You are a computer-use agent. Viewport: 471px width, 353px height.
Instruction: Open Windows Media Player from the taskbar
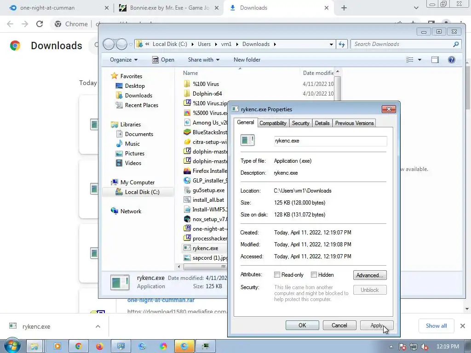pyautogui.click(x=57, y=347)
